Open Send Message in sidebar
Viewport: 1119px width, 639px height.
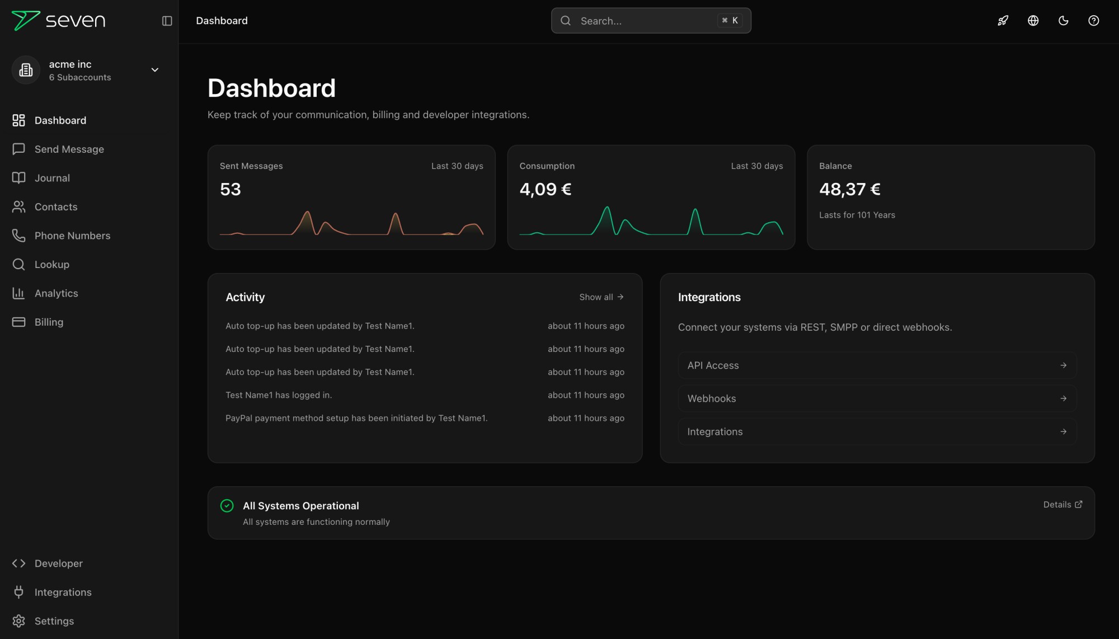(x=69, y=149)
